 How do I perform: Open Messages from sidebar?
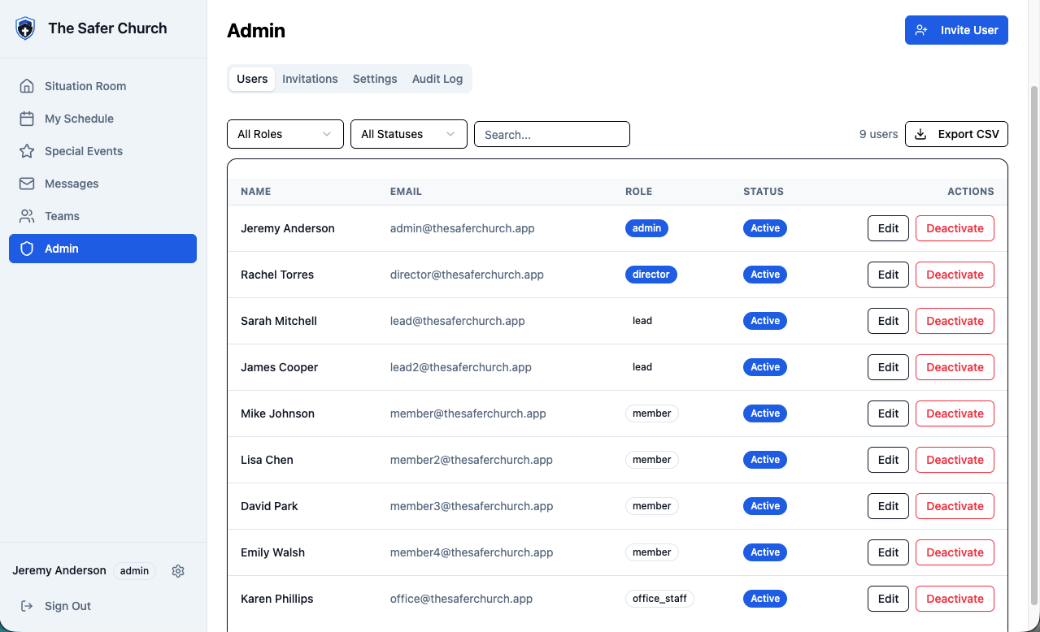click(x=102, y=184)
